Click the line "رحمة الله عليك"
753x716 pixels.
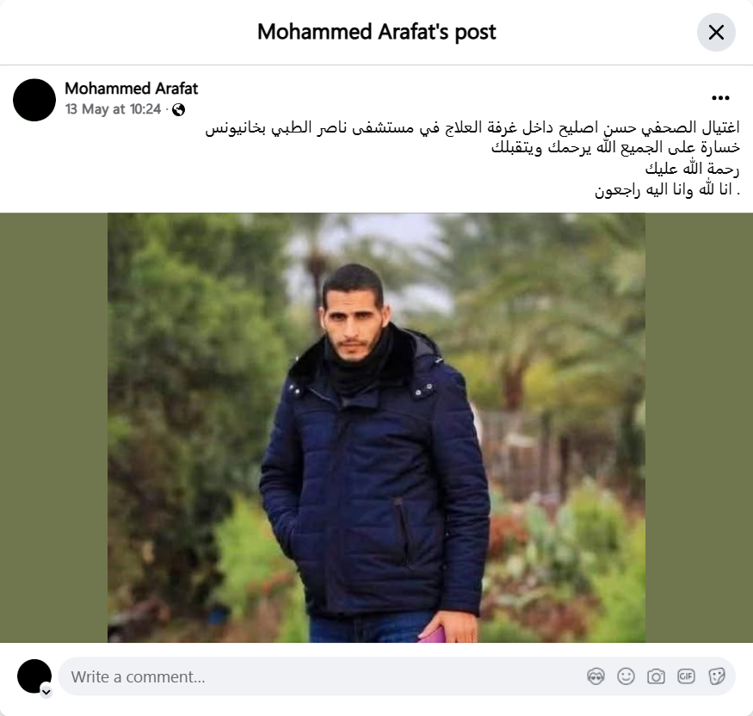point(692,169)
